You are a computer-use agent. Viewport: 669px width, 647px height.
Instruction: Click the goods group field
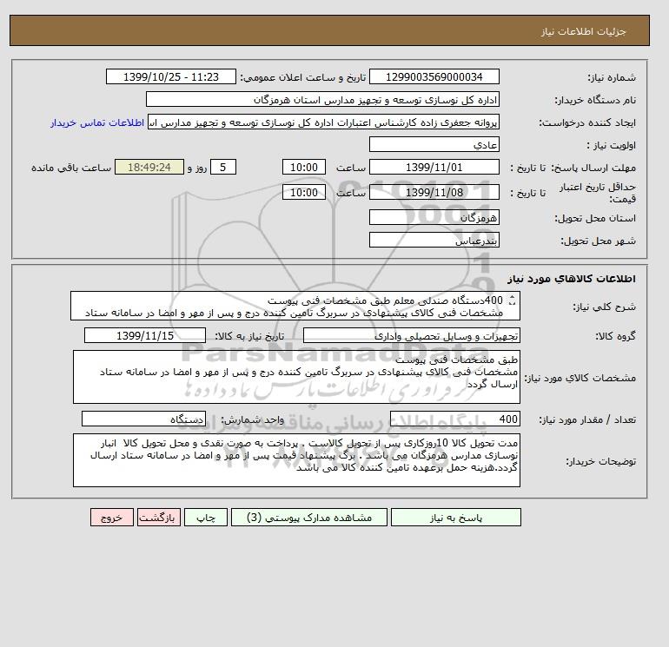coord(412,335)
